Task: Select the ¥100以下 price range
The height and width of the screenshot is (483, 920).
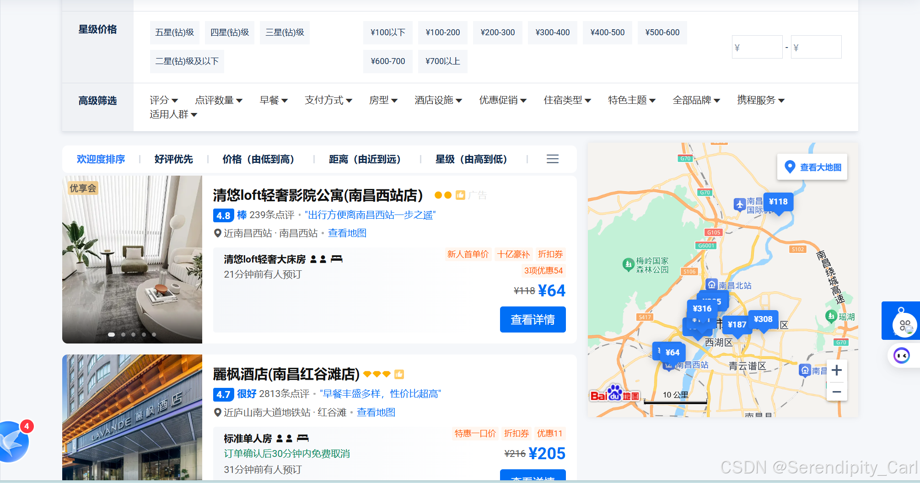Action: click(x=388, y=32)
